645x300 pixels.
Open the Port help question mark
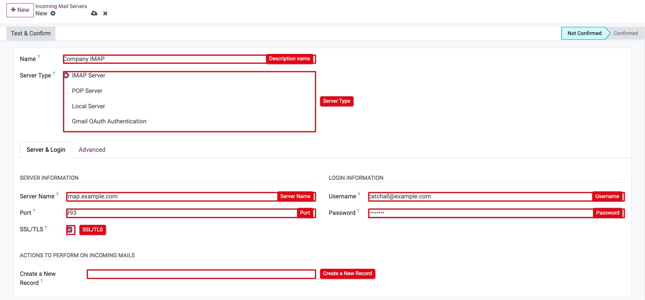tap(34, 211)
